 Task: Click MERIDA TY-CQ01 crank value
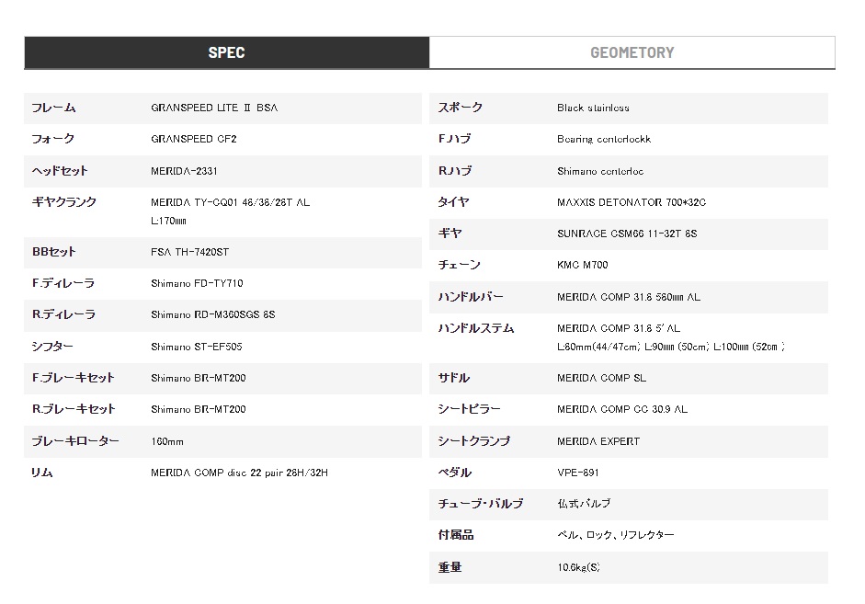[230, 202]
